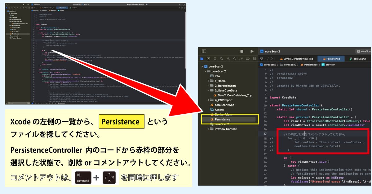
Task: Toggle the navigator sidebar in the small Xcode window
Action: tap(7, 5)
